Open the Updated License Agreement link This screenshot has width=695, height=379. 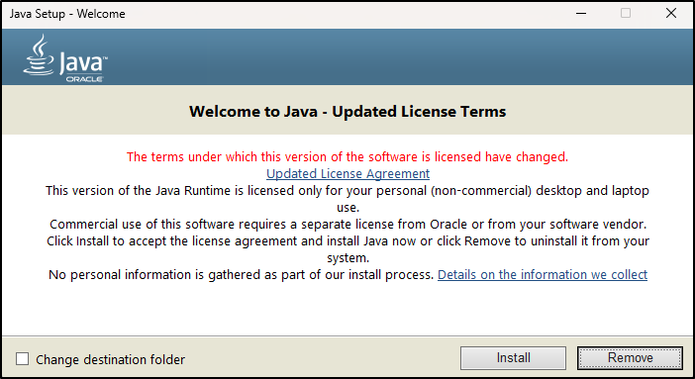pos(347,174)
